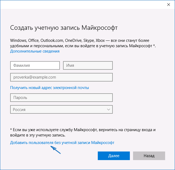Close the Microsoft account creation dialog
This screenshot has width=175, height=170.
[x=169, y=5]
